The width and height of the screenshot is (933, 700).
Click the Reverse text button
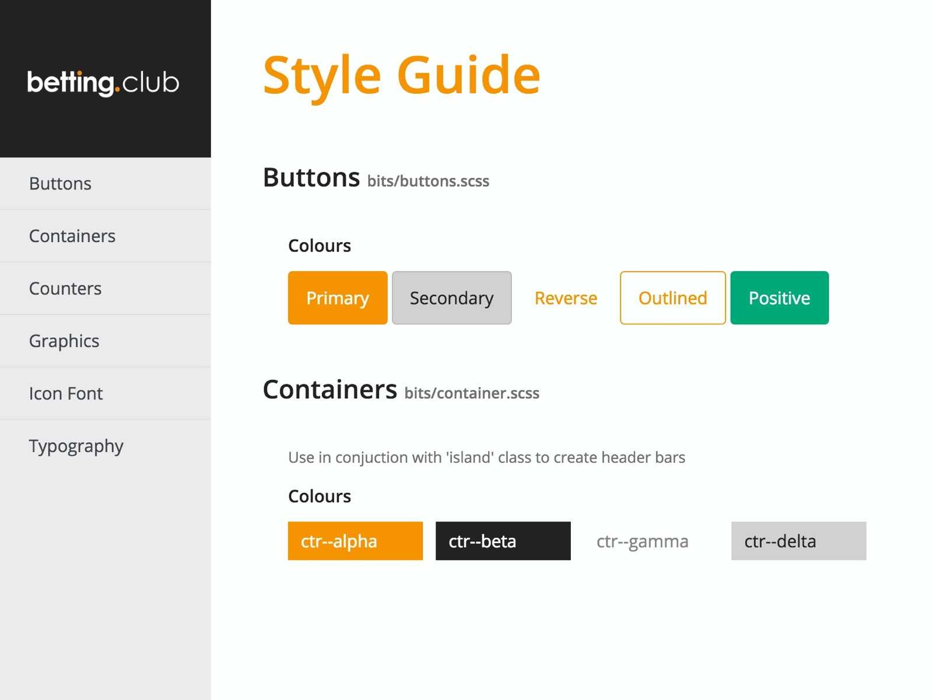[x=566, y=298]
